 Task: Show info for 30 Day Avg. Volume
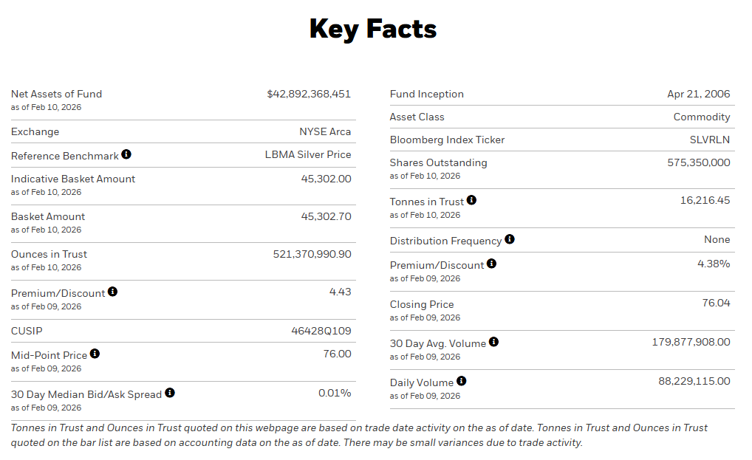[x=493, y=342]
